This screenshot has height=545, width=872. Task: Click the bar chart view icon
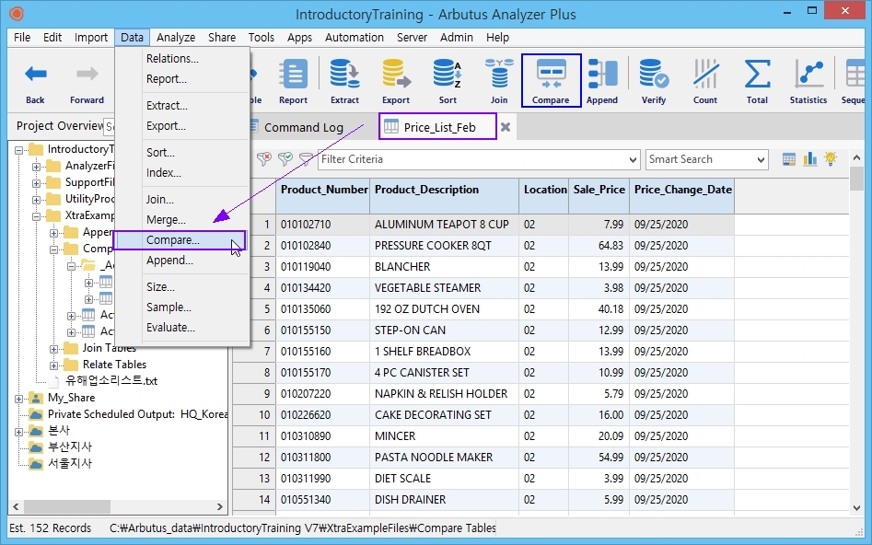[809, 159]
